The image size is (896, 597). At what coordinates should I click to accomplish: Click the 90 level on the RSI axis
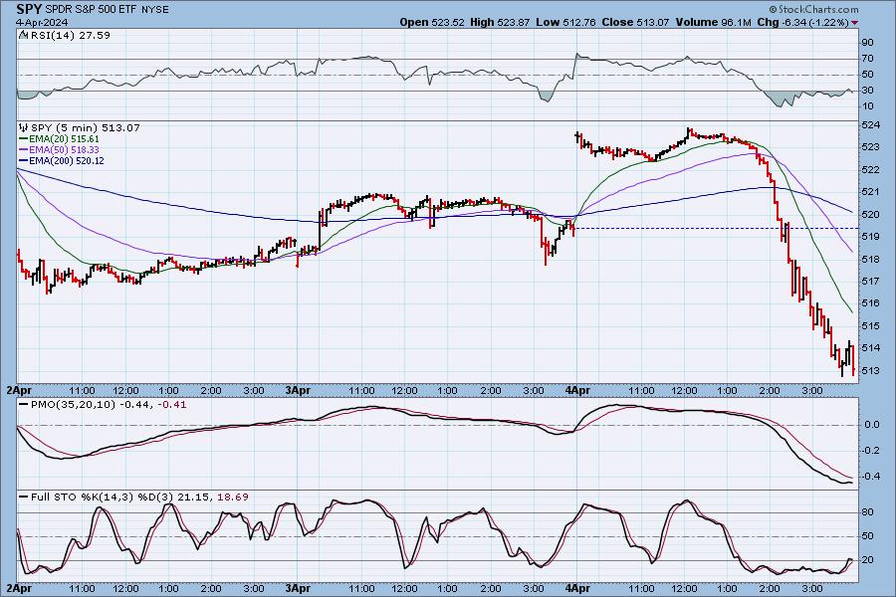point(867,42)
